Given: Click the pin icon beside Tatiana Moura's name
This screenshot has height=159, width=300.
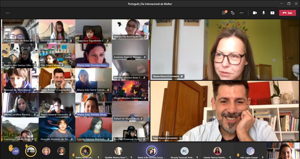Looking at the screenshot, I should [x=182, y=76].
